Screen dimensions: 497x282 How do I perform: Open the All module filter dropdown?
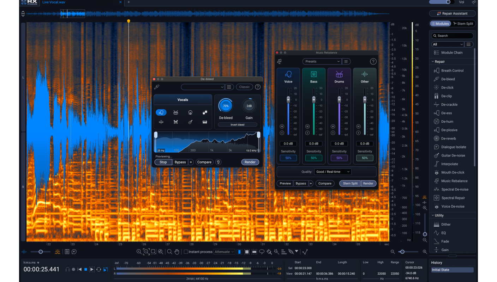[448, 44]
